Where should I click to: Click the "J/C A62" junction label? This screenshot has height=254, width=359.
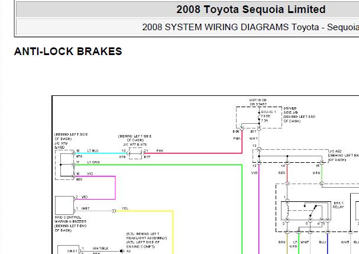335,152
